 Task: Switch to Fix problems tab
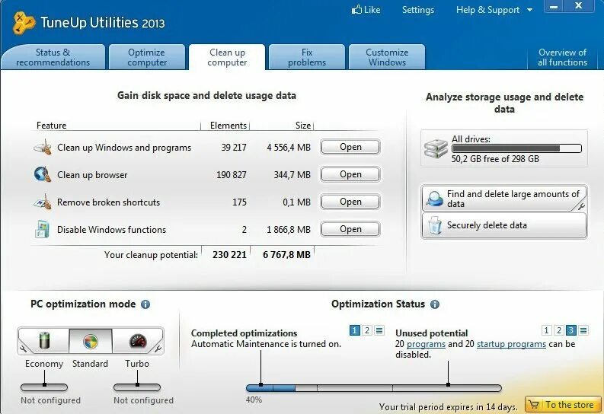(307, 57)
